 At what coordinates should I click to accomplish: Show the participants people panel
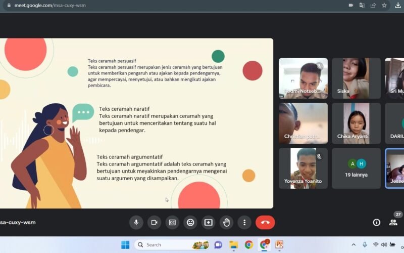click(393, 222)
